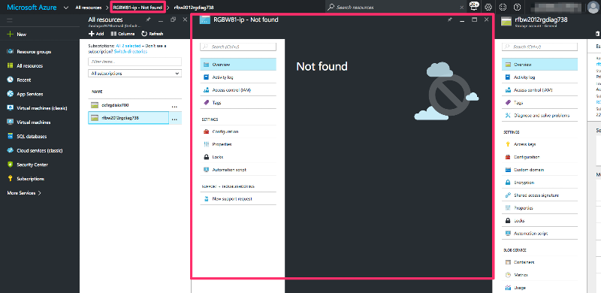Open Access keys in storage blade
This screenshot has height=293, width=601.
[539, 144]
